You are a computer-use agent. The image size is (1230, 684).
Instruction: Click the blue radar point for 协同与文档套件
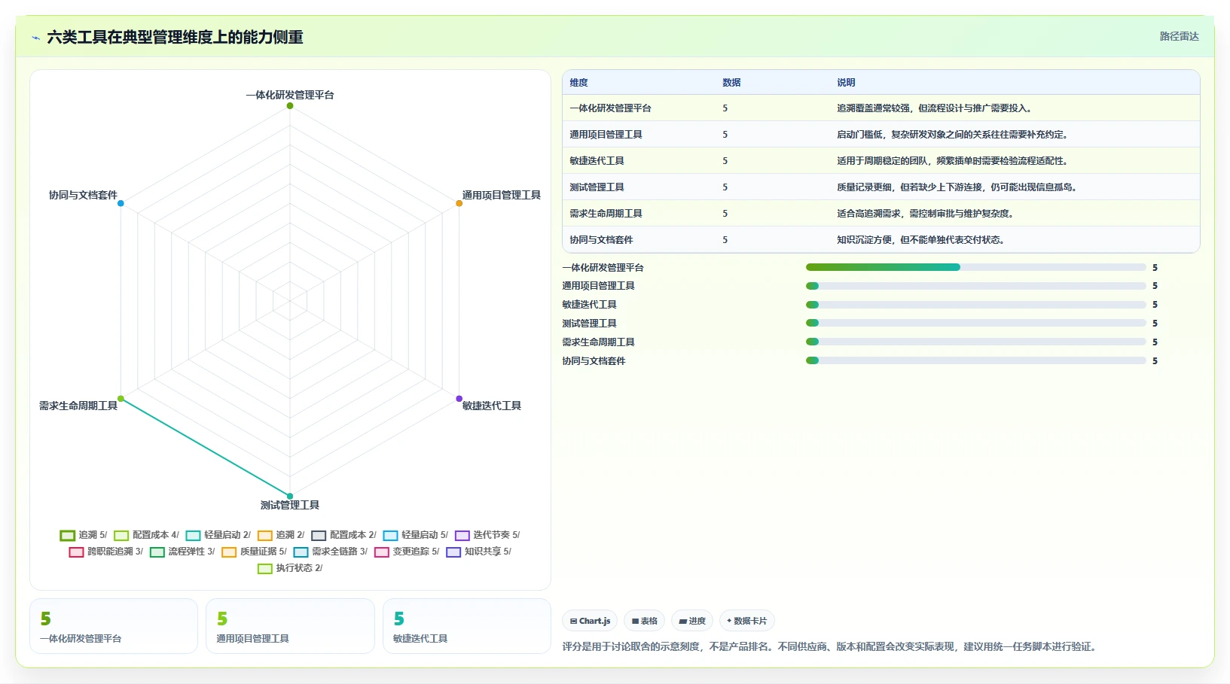click(x=121, y=203)
